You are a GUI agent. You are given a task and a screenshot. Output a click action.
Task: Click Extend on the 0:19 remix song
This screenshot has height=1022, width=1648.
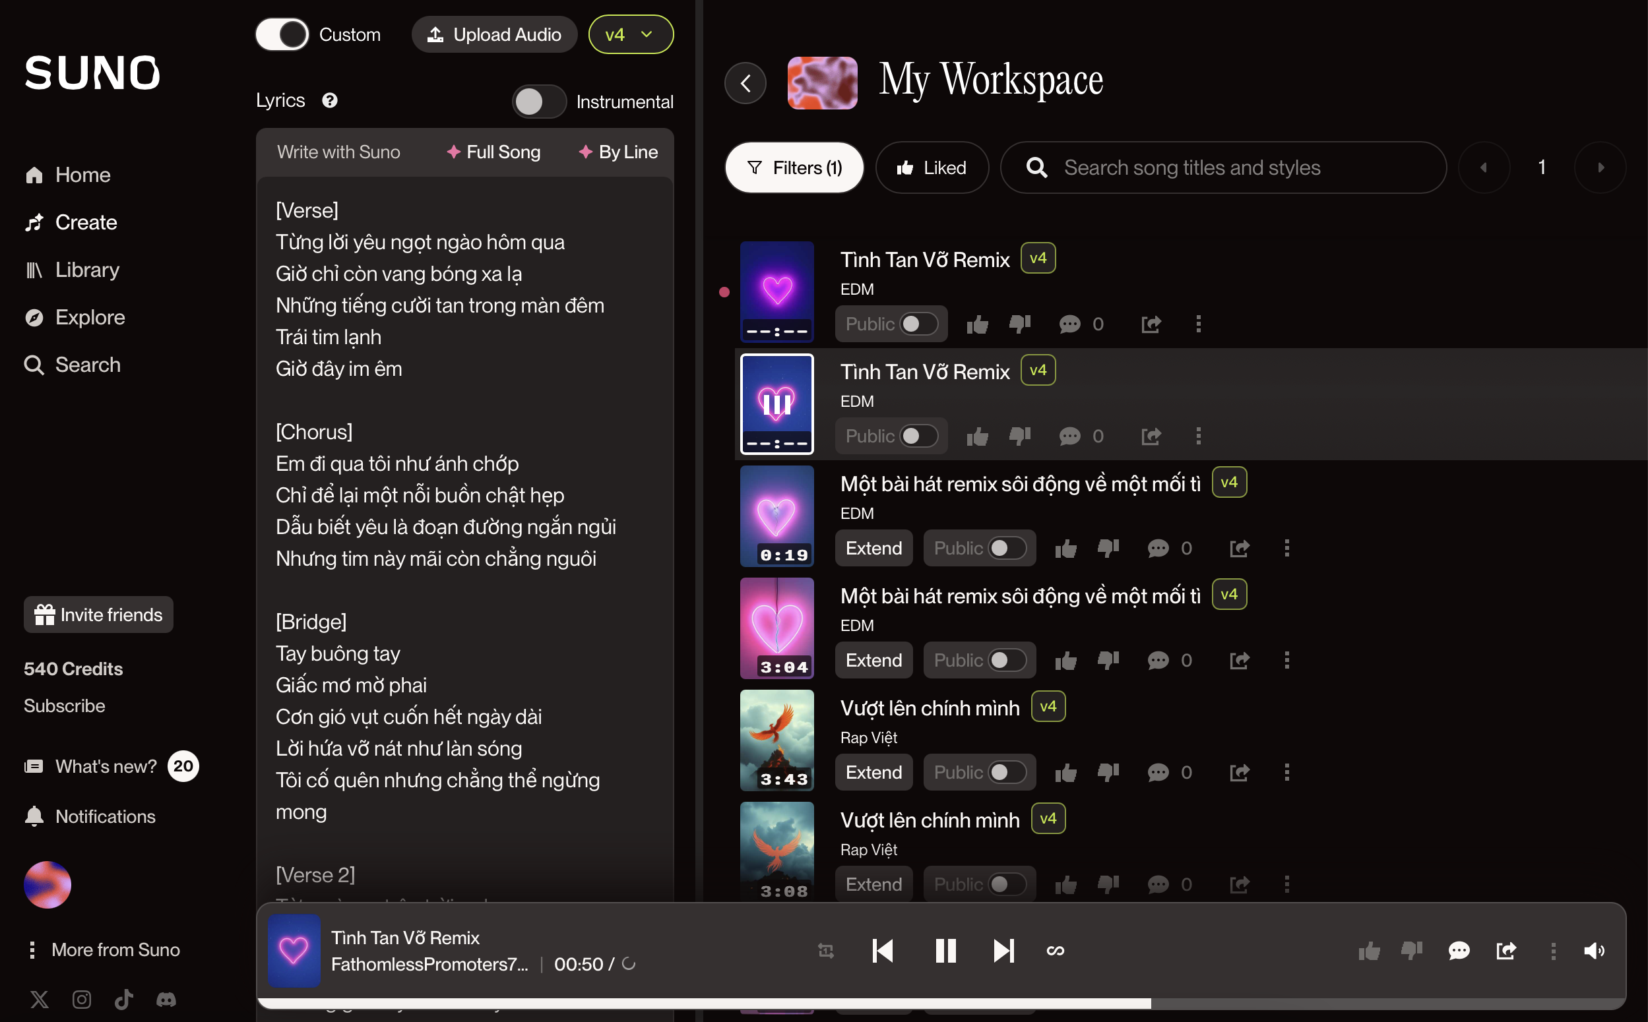coord(873,548)
